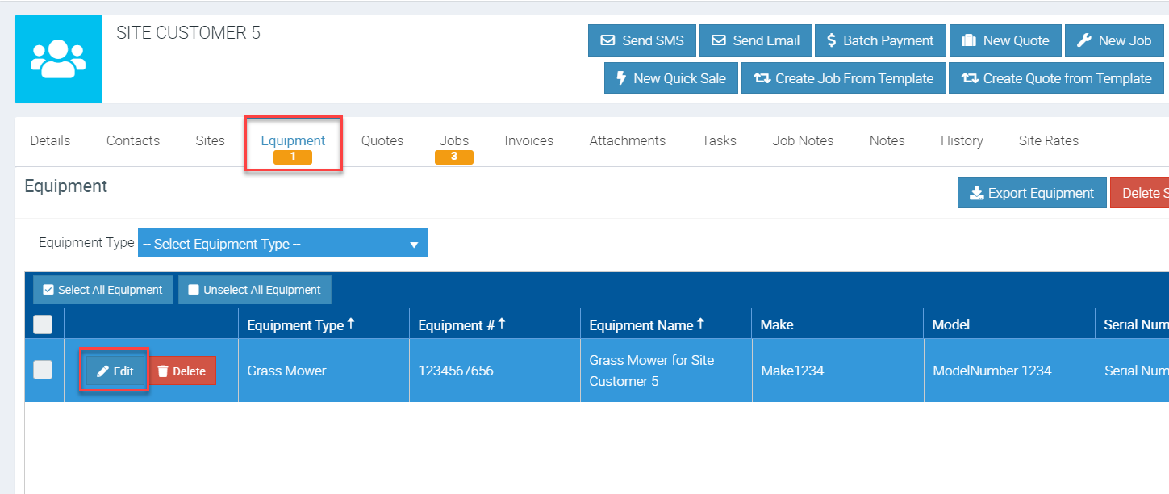Sort by Equipment # column arrow

click(502, 324)
